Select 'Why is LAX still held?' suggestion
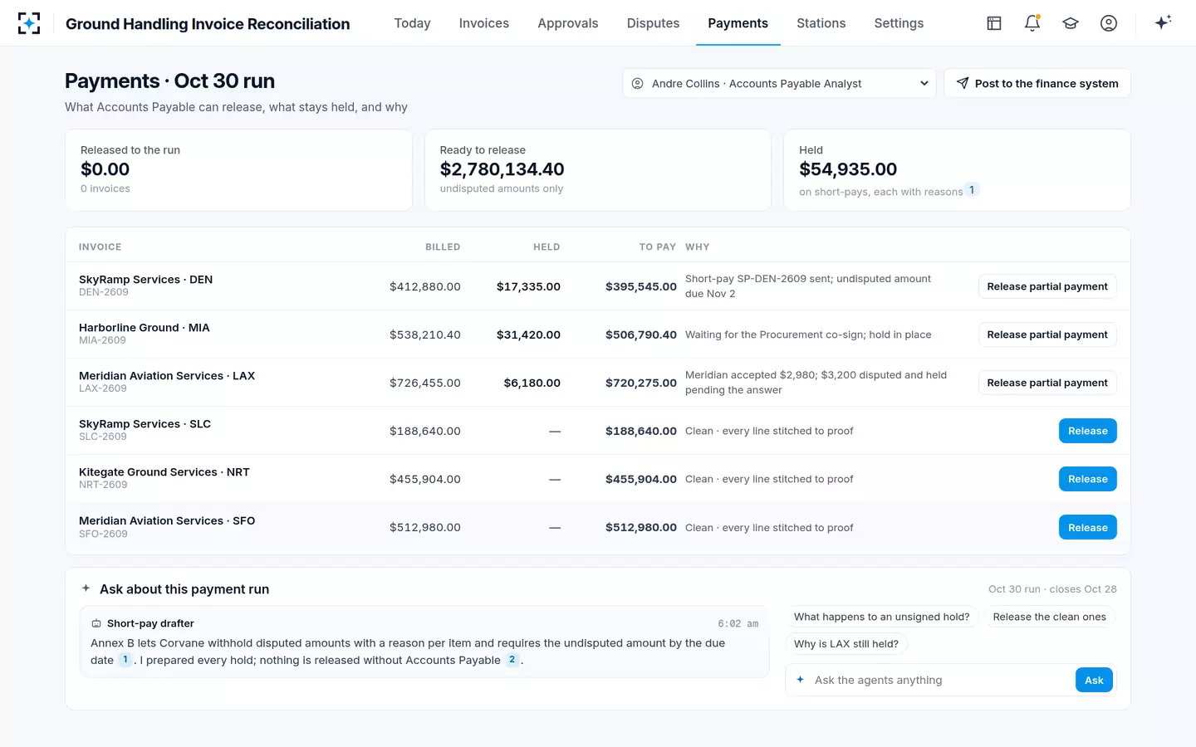Viewport: 1196px width, 747px height. [846, 643]
